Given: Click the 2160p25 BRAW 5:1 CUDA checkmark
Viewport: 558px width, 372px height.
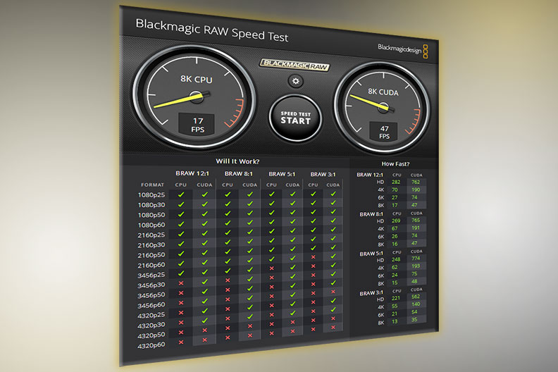Looking at the screenshot, I should pyautogui.click(x=292, y=232).
